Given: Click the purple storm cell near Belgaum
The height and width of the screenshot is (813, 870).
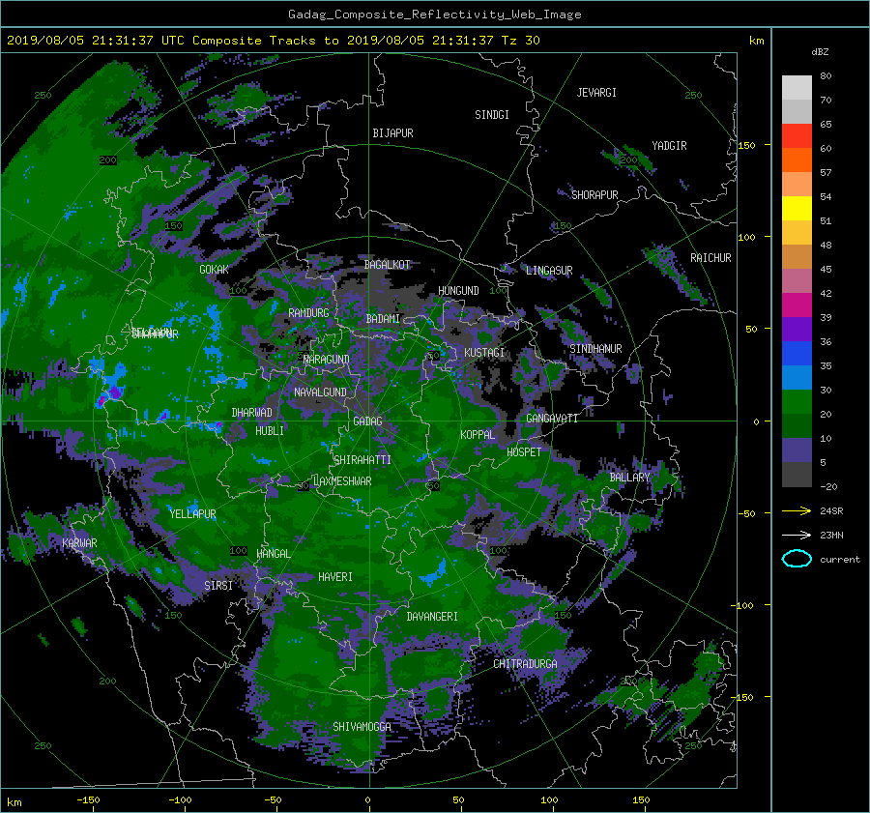Looking at the screenshot, I should (114, 392).
